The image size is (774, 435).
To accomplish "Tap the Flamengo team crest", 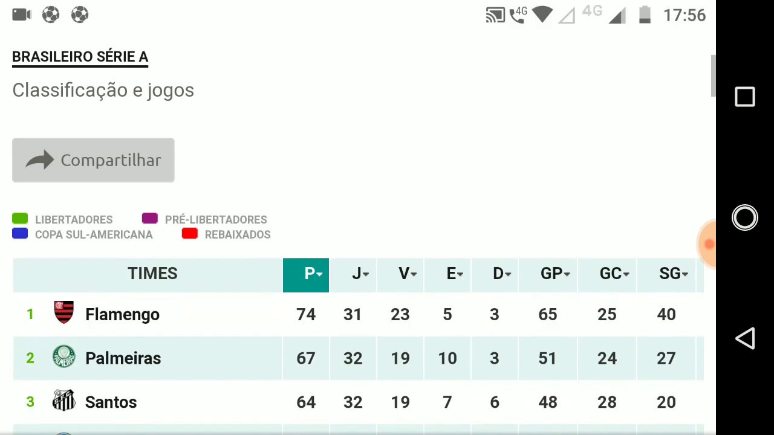I will [x=63, y=312].
